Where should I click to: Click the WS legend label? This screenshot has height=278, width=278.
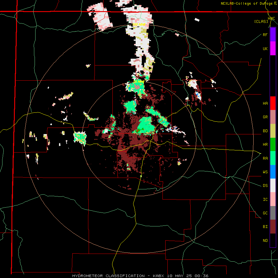click(x=265, y=172)
